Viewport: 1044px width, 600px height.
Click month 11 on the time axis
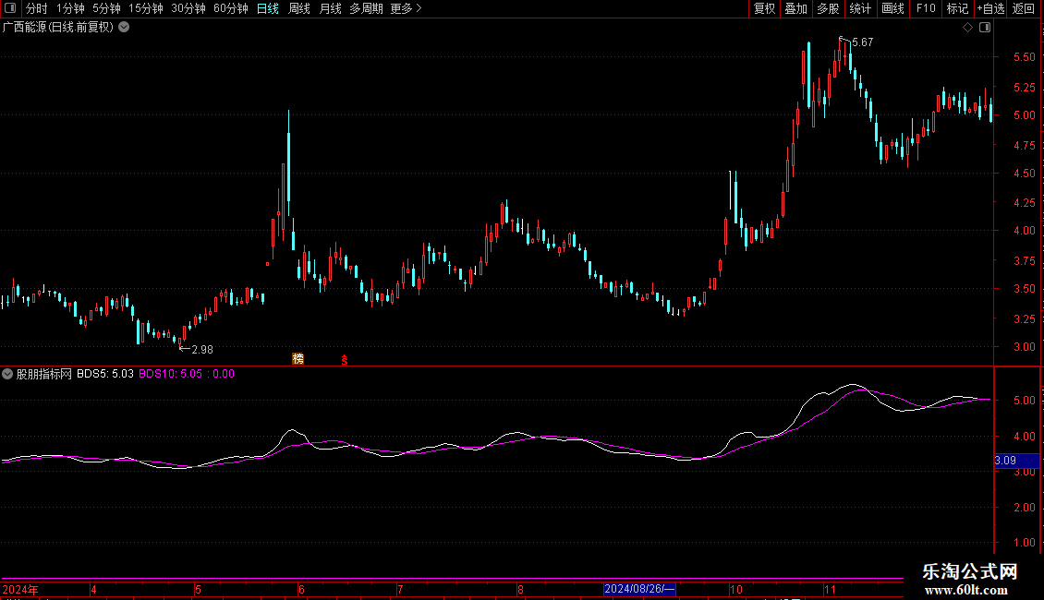coord(830,590)
